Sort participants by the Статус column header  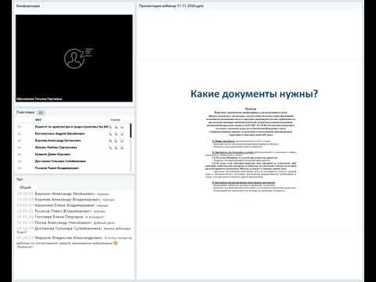click(x=115, y=120)
